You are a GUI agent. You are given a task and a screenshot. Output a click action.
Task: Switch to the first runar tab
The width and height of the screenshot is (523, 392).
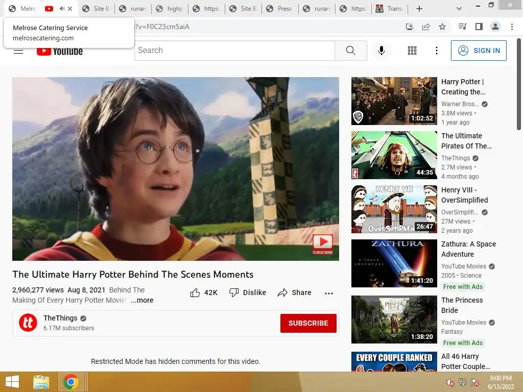click(133, 9)
